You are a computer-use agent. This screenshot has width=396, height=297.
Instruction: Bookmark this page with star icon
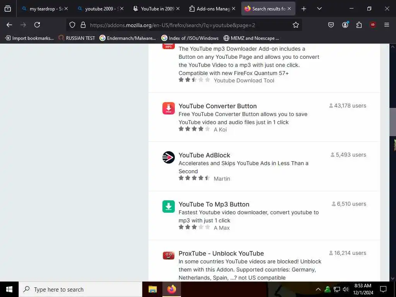click(x=296, y=25)
